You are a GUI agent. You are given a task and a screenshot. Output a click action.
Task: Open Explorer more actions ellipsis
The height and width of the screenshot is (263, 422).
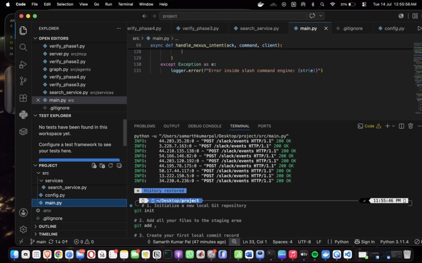point(119,29)
